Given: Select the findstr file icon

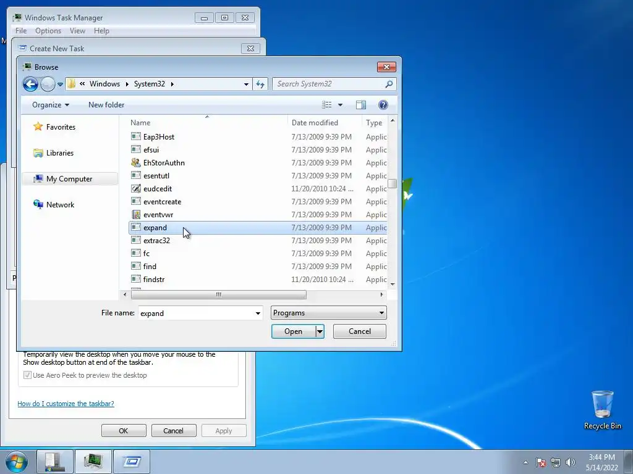Looking at the screenshot, I should pos(136,280).
